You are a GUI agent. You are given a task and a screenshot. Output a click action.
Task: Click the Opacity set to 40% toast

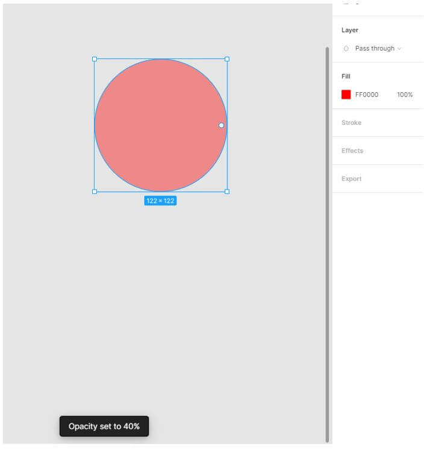(x=104, y=426)
